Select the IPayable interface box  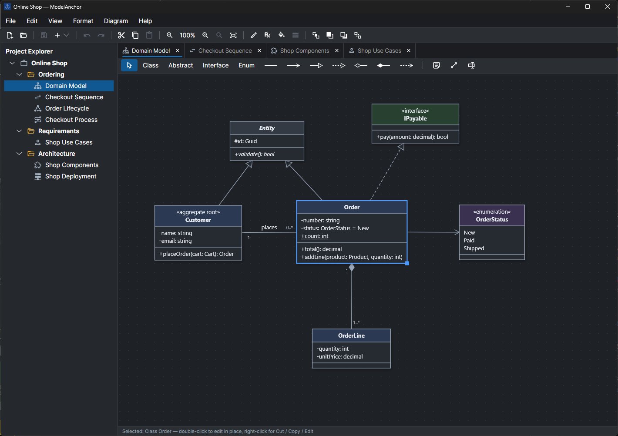415,124
